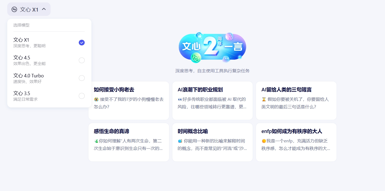Click the leaf emoji in 感悟生命 card
This screenshot has height=191, width=385.
[96, 141]
